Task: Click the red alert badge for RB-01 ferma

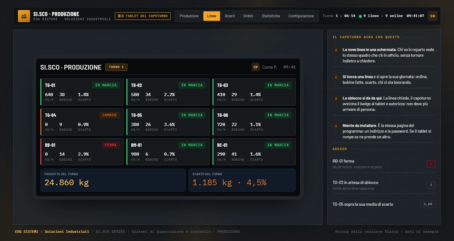Action: tap(431, 164)
